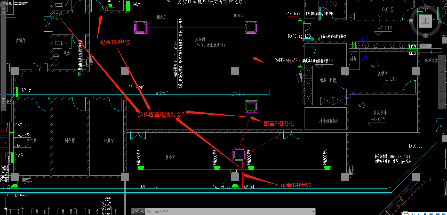This screenshot has width=447, height=215.
Task: Open Sogou input method icon
Action: tap(405, 213)
